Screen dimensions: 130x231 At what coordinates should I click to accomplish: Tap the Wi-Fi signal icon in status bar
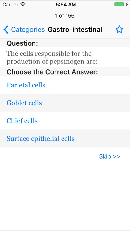23,4
